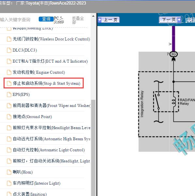
Task: Select Stop & Start System entry
Action: (x=44, y=83)
